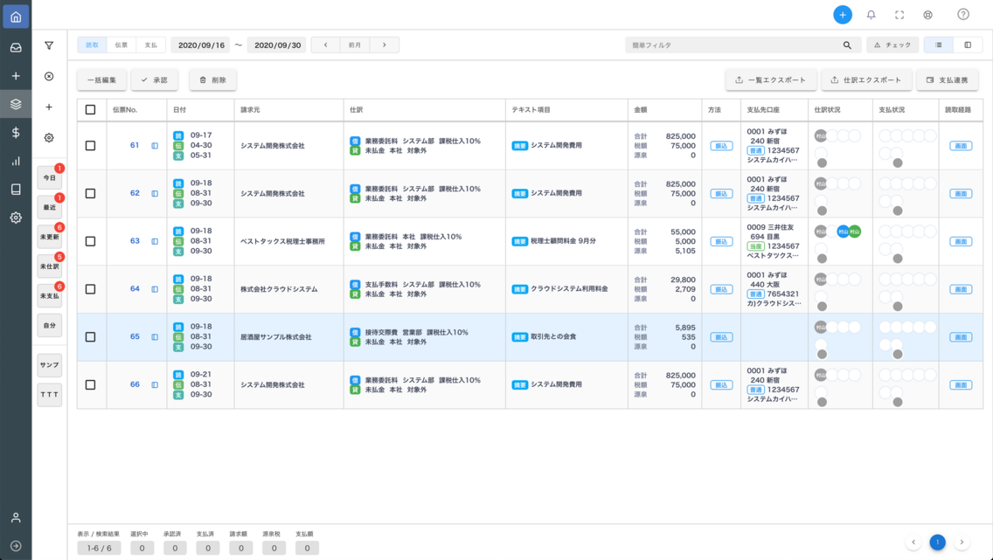Image resolution: width=993 pixels, height=560 pixels.
Task: Open the notifications bell icon
Action: (871, 15)
